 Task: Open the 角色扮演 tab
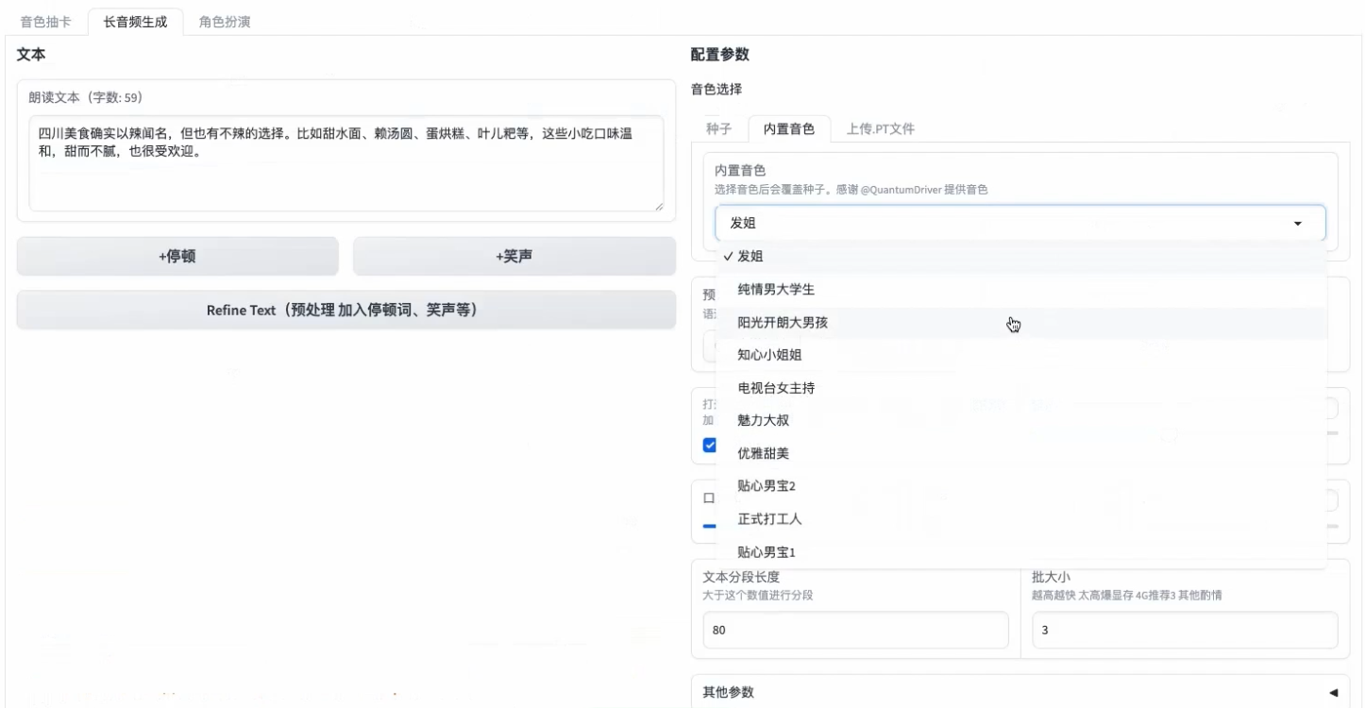click(x=225, y=22)
